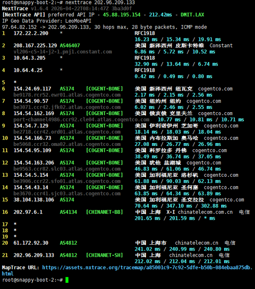This screenshot has height=289, width=255.
Task: Click hop 15 IP 38.104.138.106
Action: coord(34,200)
